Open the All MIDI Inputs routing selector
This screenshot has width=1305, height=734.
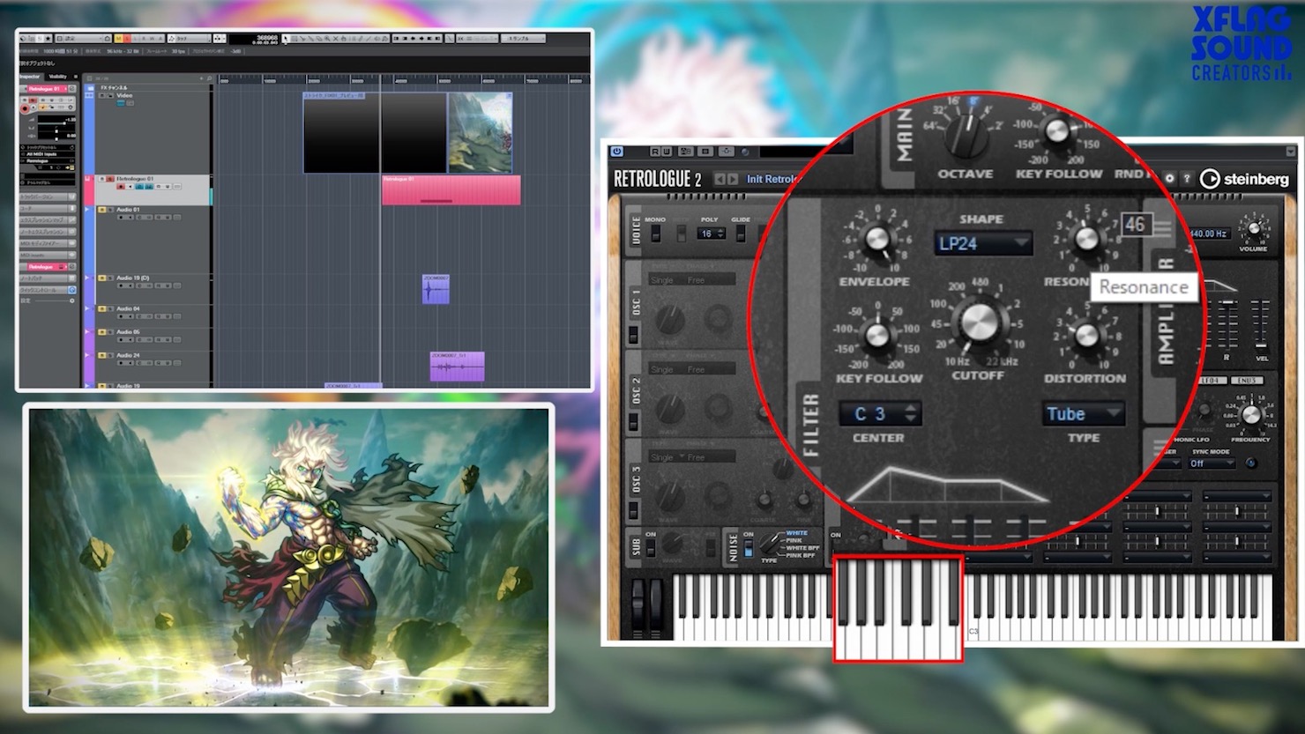[x=48, y=154]
